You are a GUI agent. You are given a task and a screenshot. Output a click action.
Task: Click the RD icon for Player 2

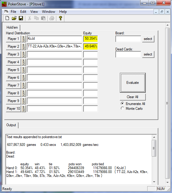click(x=24, y=47)
